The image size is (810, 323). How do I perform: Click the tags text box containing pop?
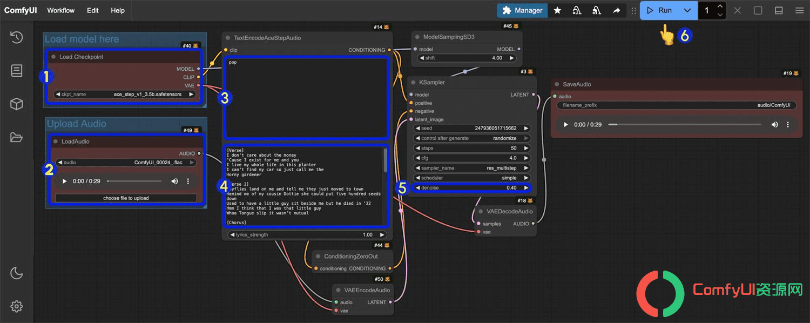pyautogui.click(x=306, y=98)
